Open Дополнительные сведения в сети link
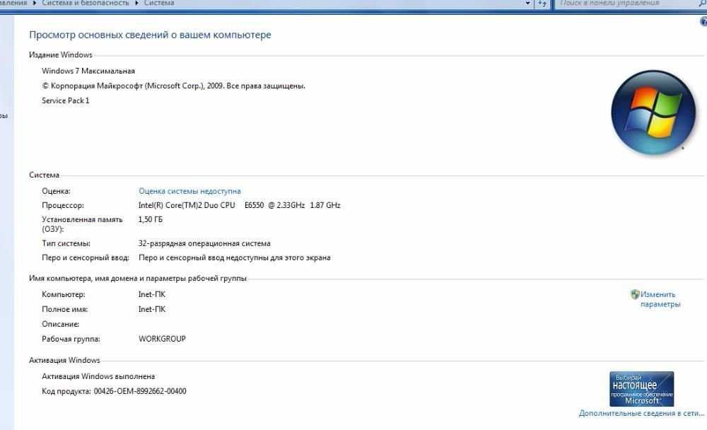This screenshot has height=430, width=707. pos(641,413)
